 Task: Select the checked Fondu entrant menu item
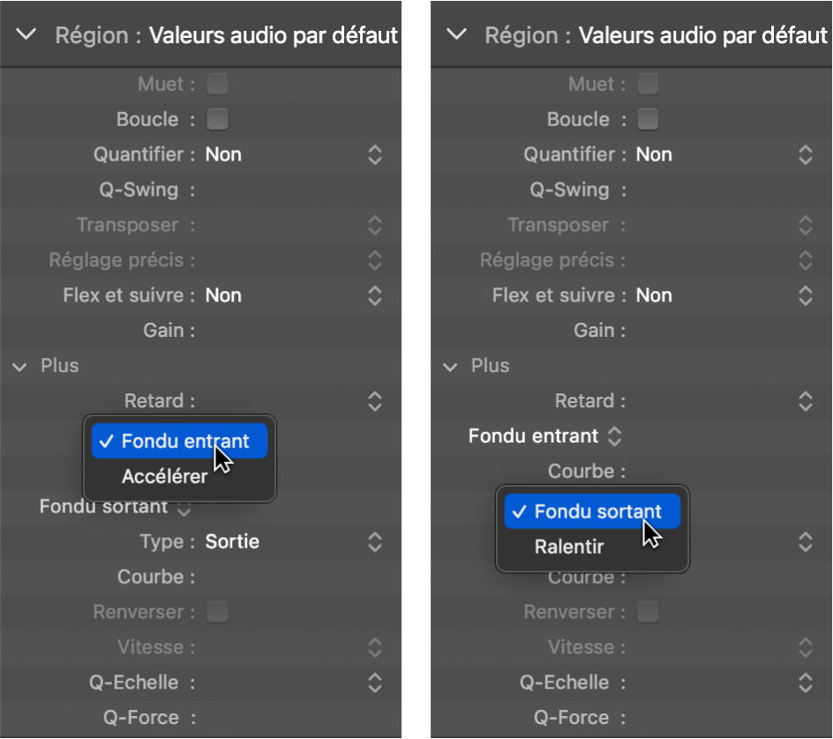[x=179, y=441]
